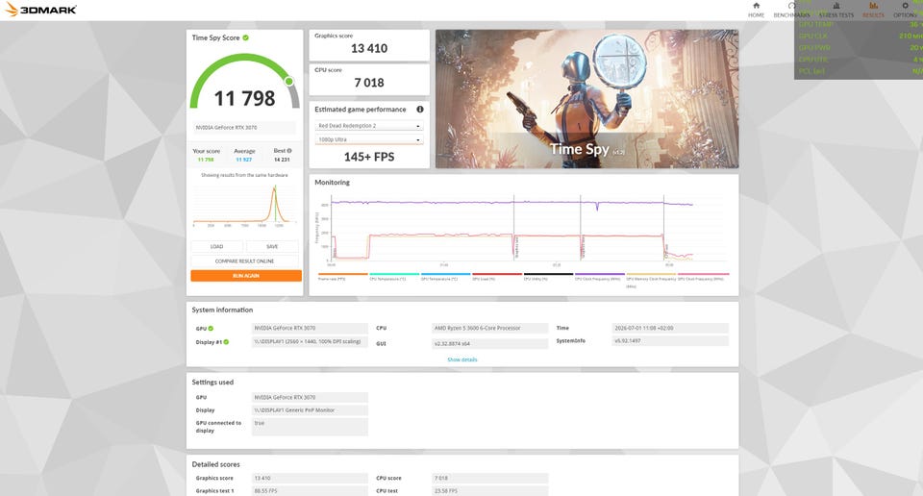
Task: Toggle the GPU Load legend line
Action: point(497,277)
